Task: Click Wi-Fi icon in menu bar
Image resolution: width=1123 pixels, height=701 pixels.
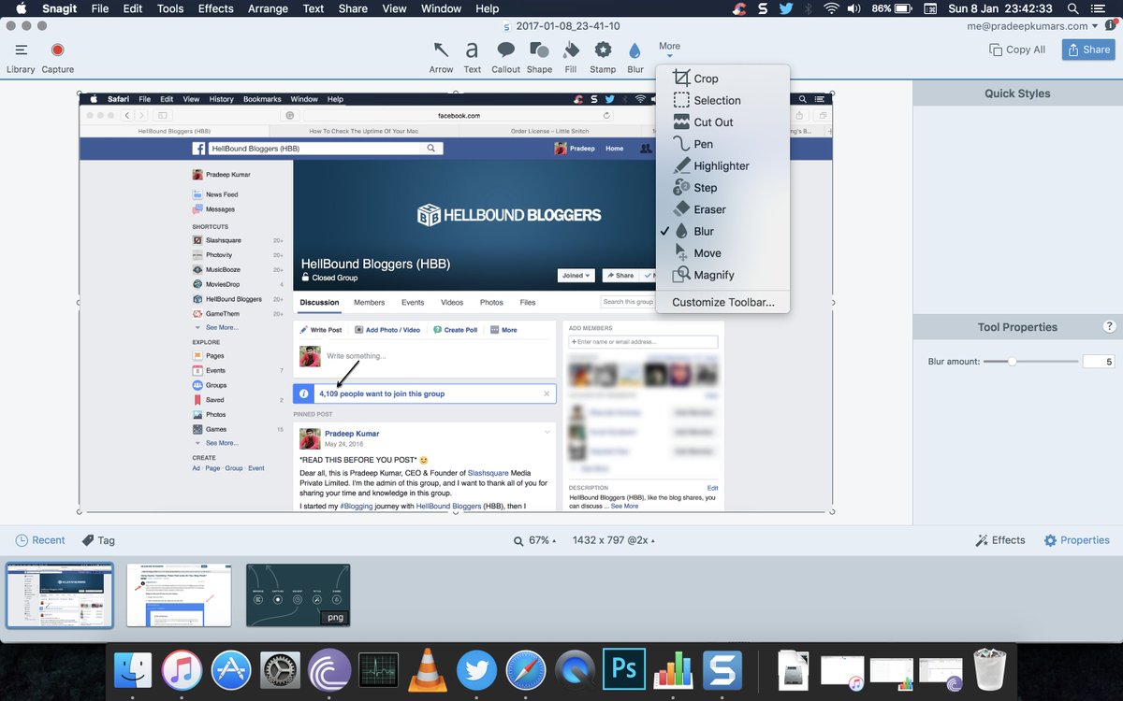Action: point(831,8)
